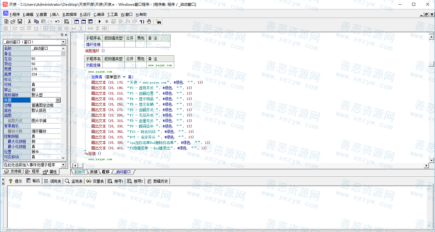Click the magnifier find icon in the toolbar
The width and height of the screenshot is (435, 232).
coord(67,21)
